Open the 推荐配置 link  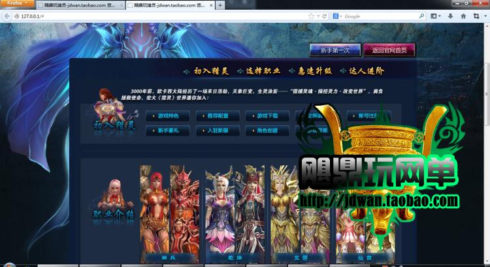coord(217,116)
